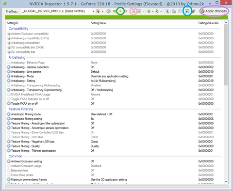Click gear icon beside Antialiasing - Mode
The image size is (233, 191).
coord(9,76)
